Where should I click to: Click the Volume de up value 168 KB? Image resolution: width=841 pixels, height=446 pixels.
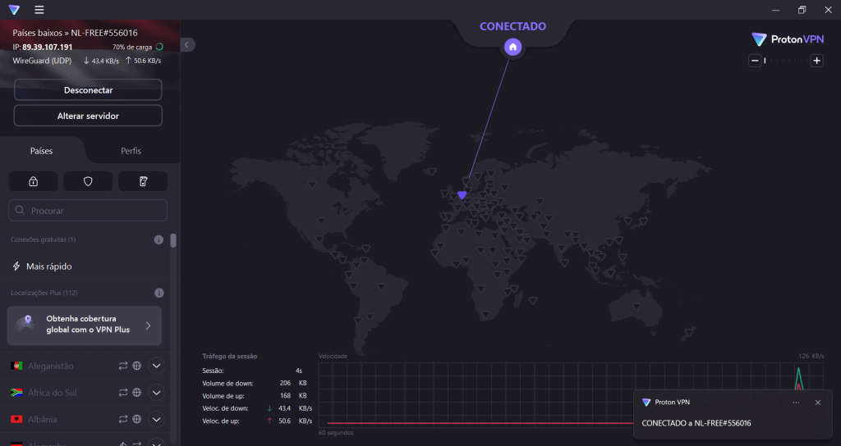(293, 396)
